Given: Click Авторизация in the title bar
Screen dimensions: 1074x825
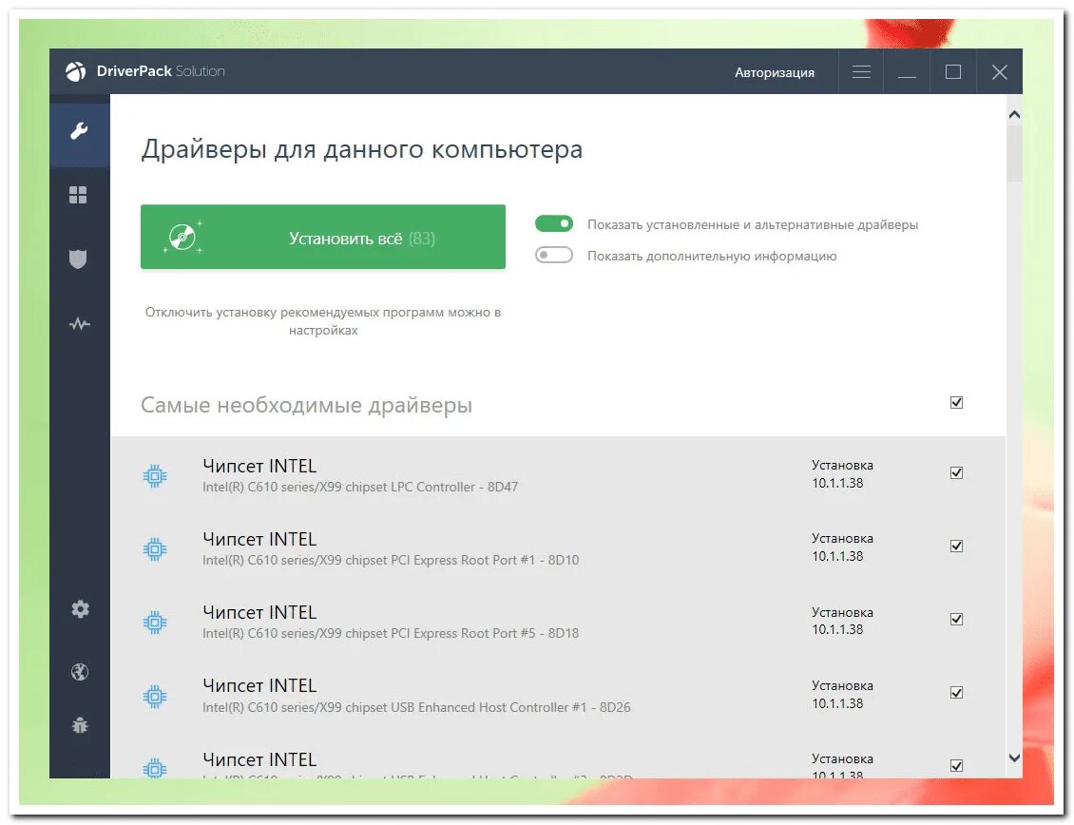Looking at the screenshot, I should [x=774, y=72].
